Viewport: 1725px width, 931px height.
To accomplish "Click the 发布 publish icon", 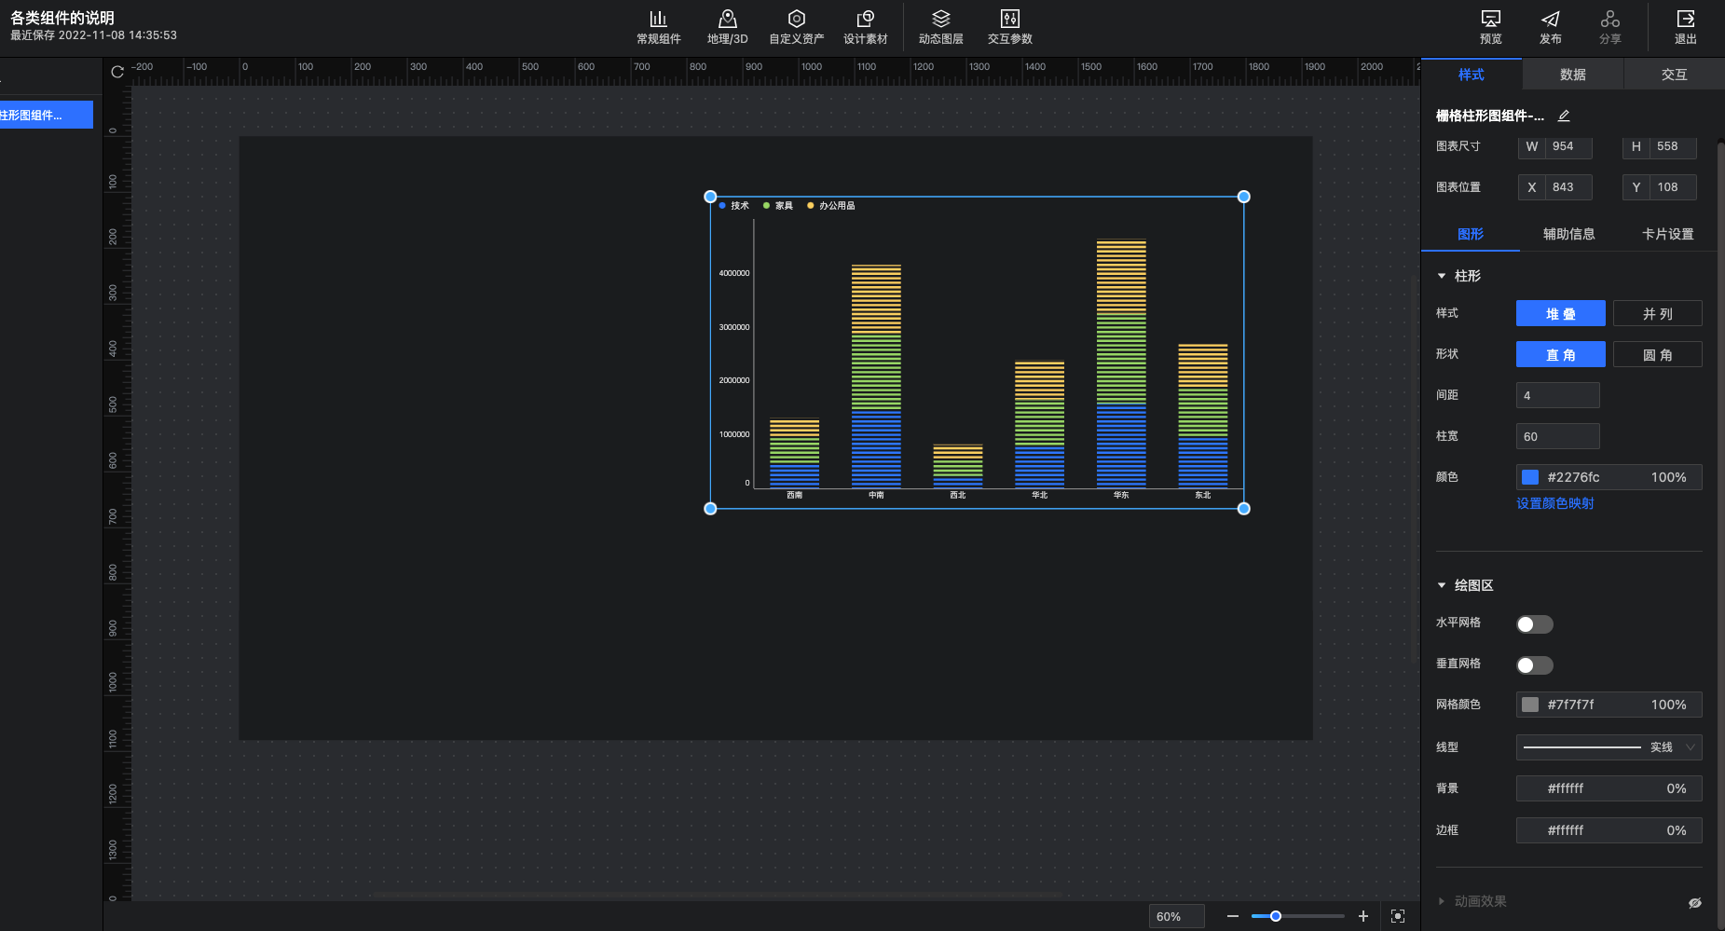I will [1551, 19].
